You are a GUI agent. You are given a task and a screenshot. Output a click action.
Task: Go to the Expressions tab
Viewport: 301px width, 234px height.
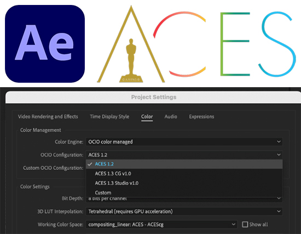tap(201, 117)
